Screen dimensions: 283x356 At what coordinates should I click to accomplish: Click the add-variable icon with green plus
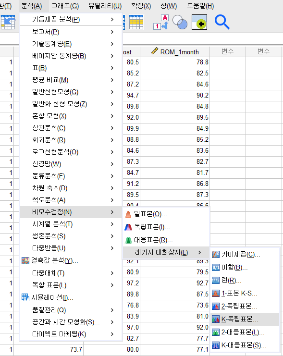point(199,22)
